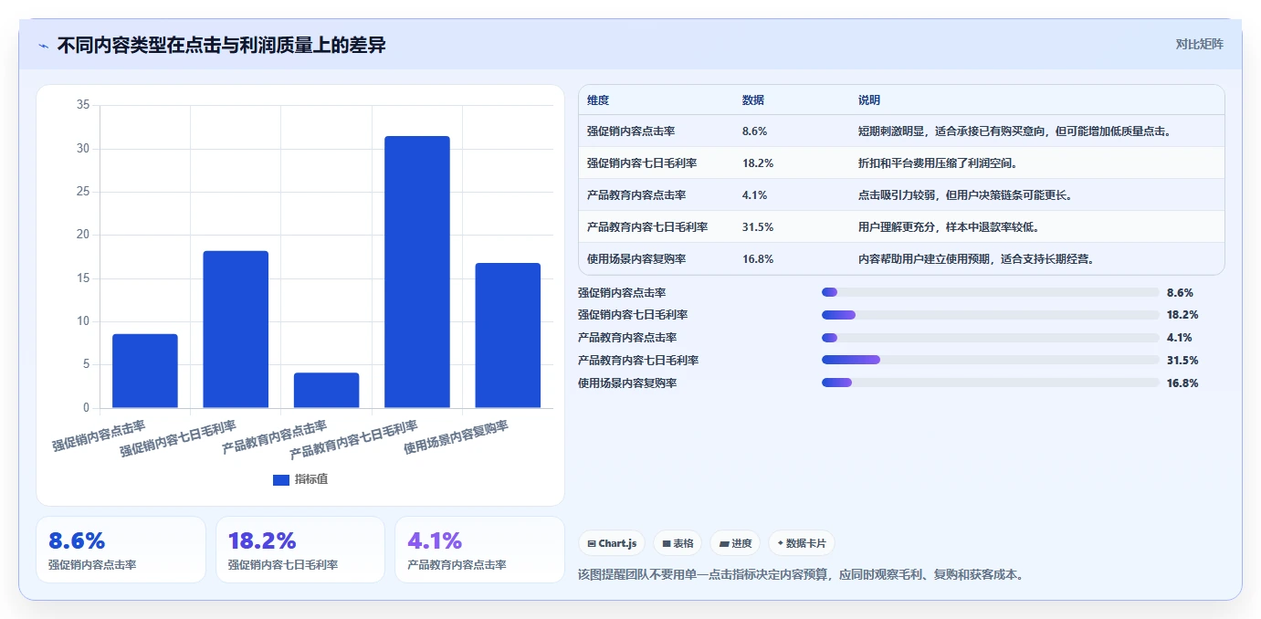Click the Chart.js tag chip
This screenshot has width=1261, height=619.
point(612,543)
